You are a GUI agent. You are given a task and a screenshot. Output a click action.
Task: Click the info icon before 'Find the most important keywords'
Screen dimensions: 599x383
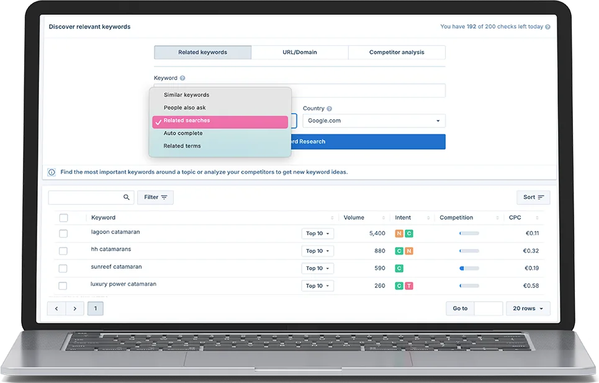click(52, 172)
